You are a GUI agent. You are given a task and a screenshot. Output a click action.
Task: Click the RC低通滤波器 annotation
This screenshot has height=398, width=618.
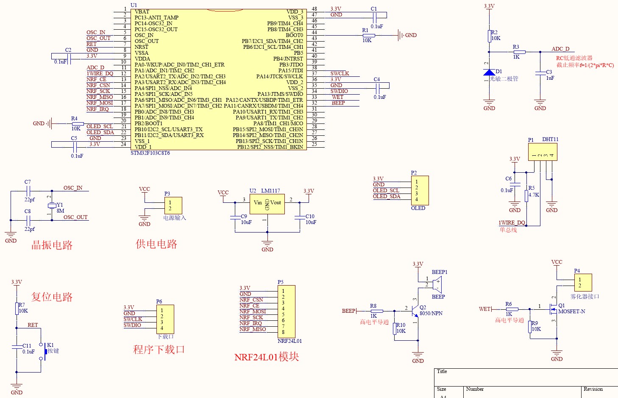click(574, 58)
